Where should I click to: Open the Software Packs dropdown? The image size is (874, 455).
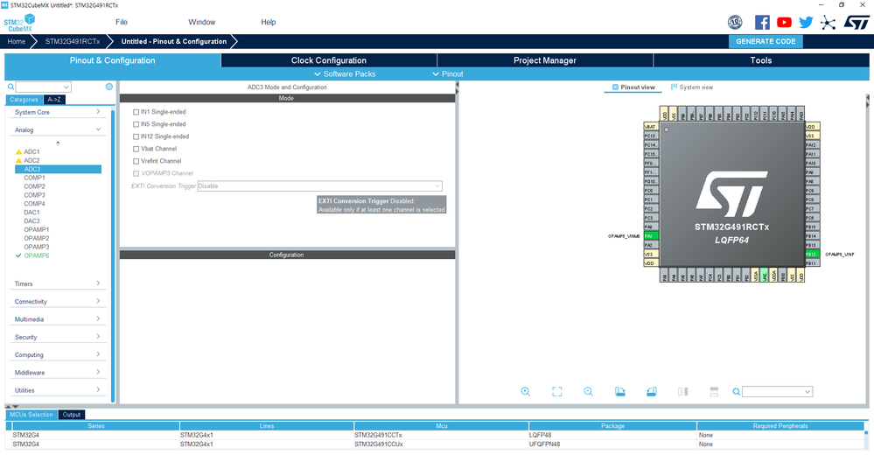345,74
